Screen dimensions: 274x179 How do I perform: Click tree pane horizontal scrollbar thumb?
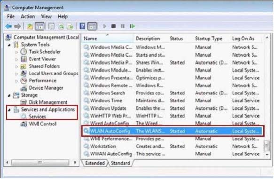(40, 163)
